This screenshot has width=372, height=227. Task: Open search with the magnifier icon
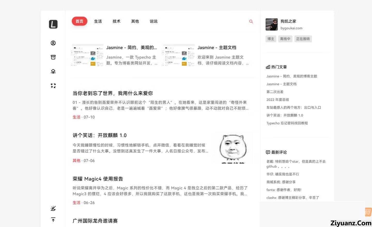[251, 21]
